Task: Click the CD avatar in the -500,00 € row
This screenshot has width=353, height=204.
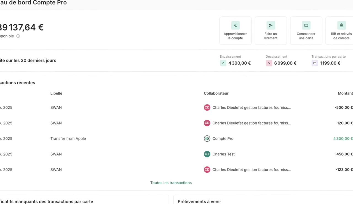Action: 207,108
